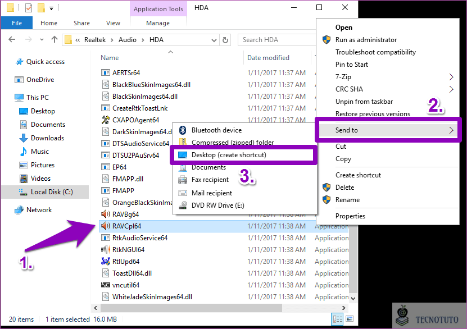Viewport: 467px width, 329px height.
Task: Open the File ribbon tab
Action: (17, 23)
